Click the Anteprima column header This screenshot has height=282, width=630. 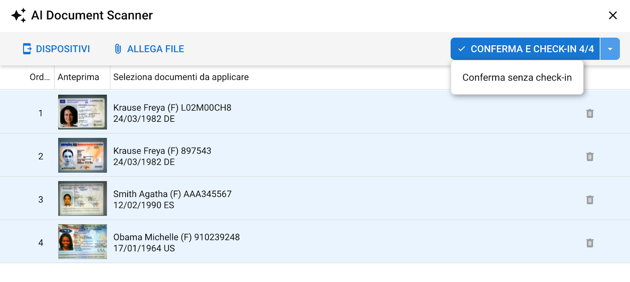coord(78,77)
